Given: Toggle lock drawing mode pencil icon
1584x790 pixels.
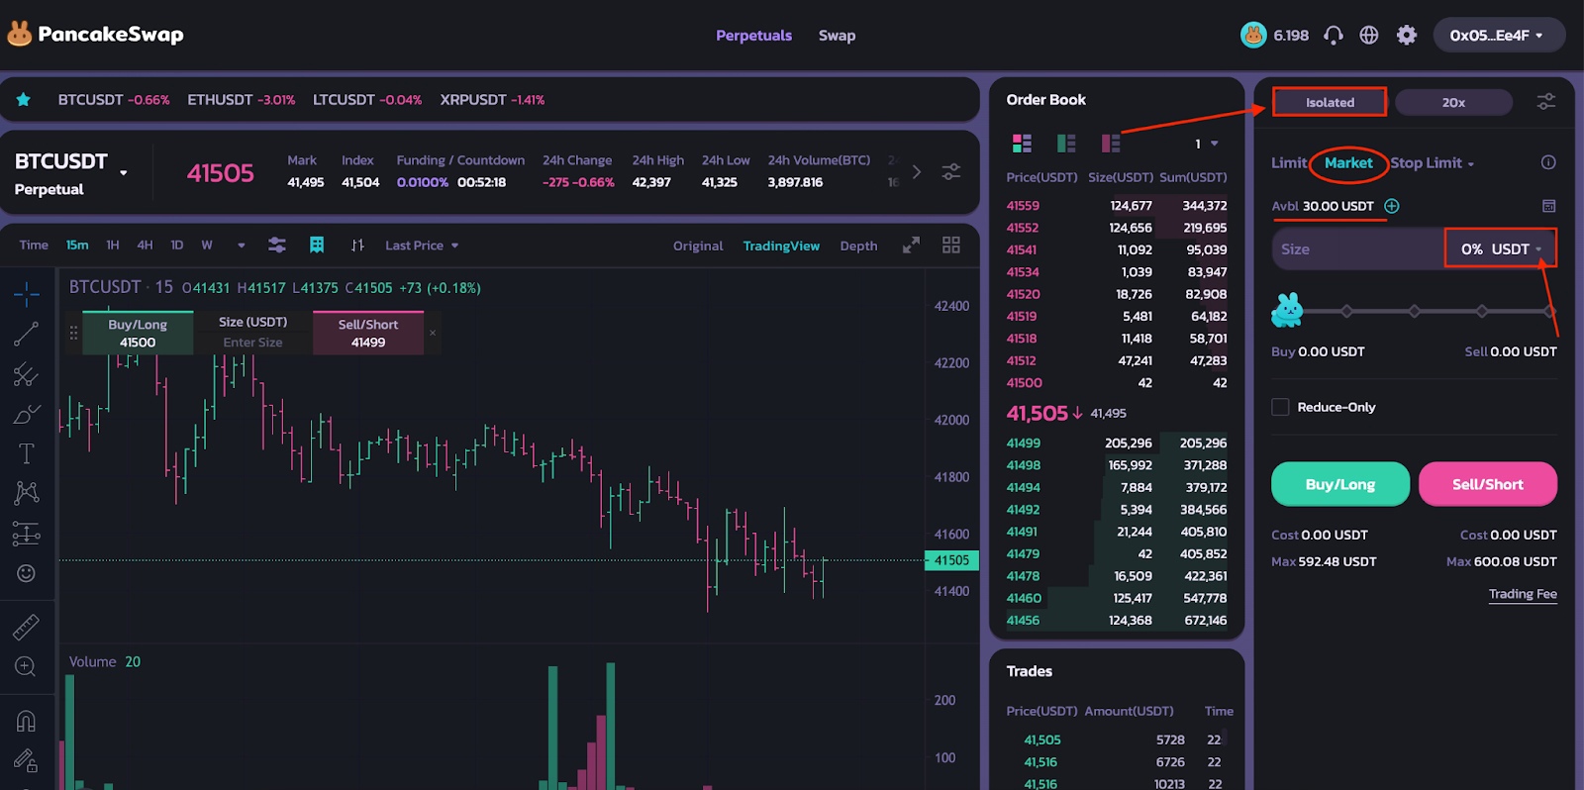Looking at the screenshot, I should [x=27, y=760].
